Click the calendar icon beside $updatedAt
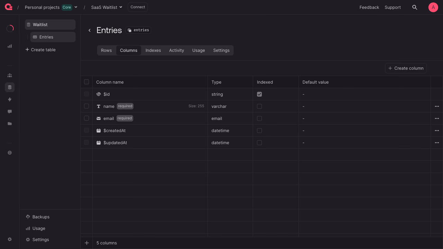Screen dimensions: 443x249 coord(99,143)
